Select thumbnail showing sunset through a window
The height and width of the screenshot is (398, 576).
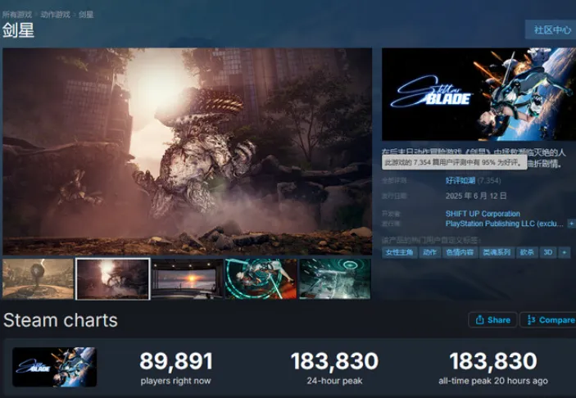pos(188,278)
